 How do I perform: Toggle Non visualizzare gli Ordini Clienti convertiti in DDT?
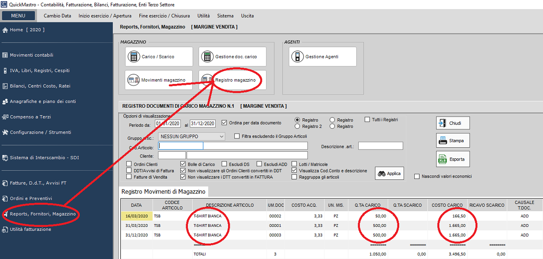pyautogui.click(x=183, y=171)
